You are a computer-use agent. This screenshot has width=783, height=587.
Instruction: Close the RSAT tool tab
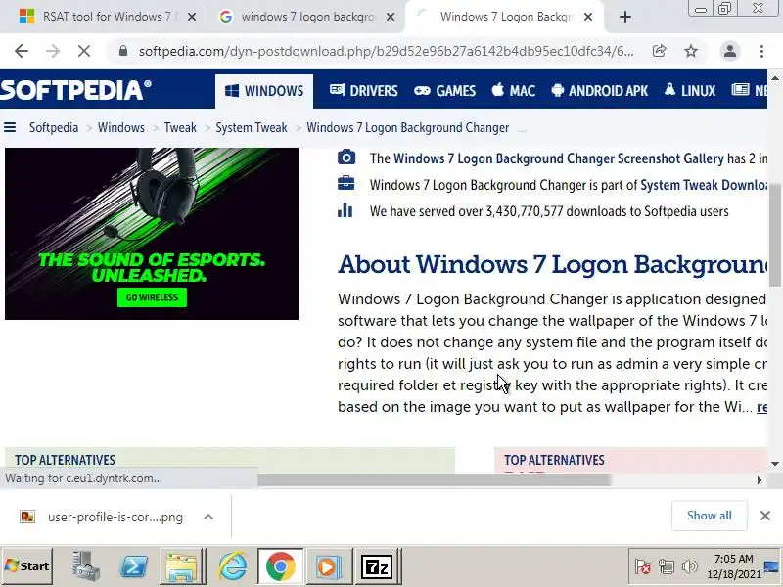pos(191,17)
